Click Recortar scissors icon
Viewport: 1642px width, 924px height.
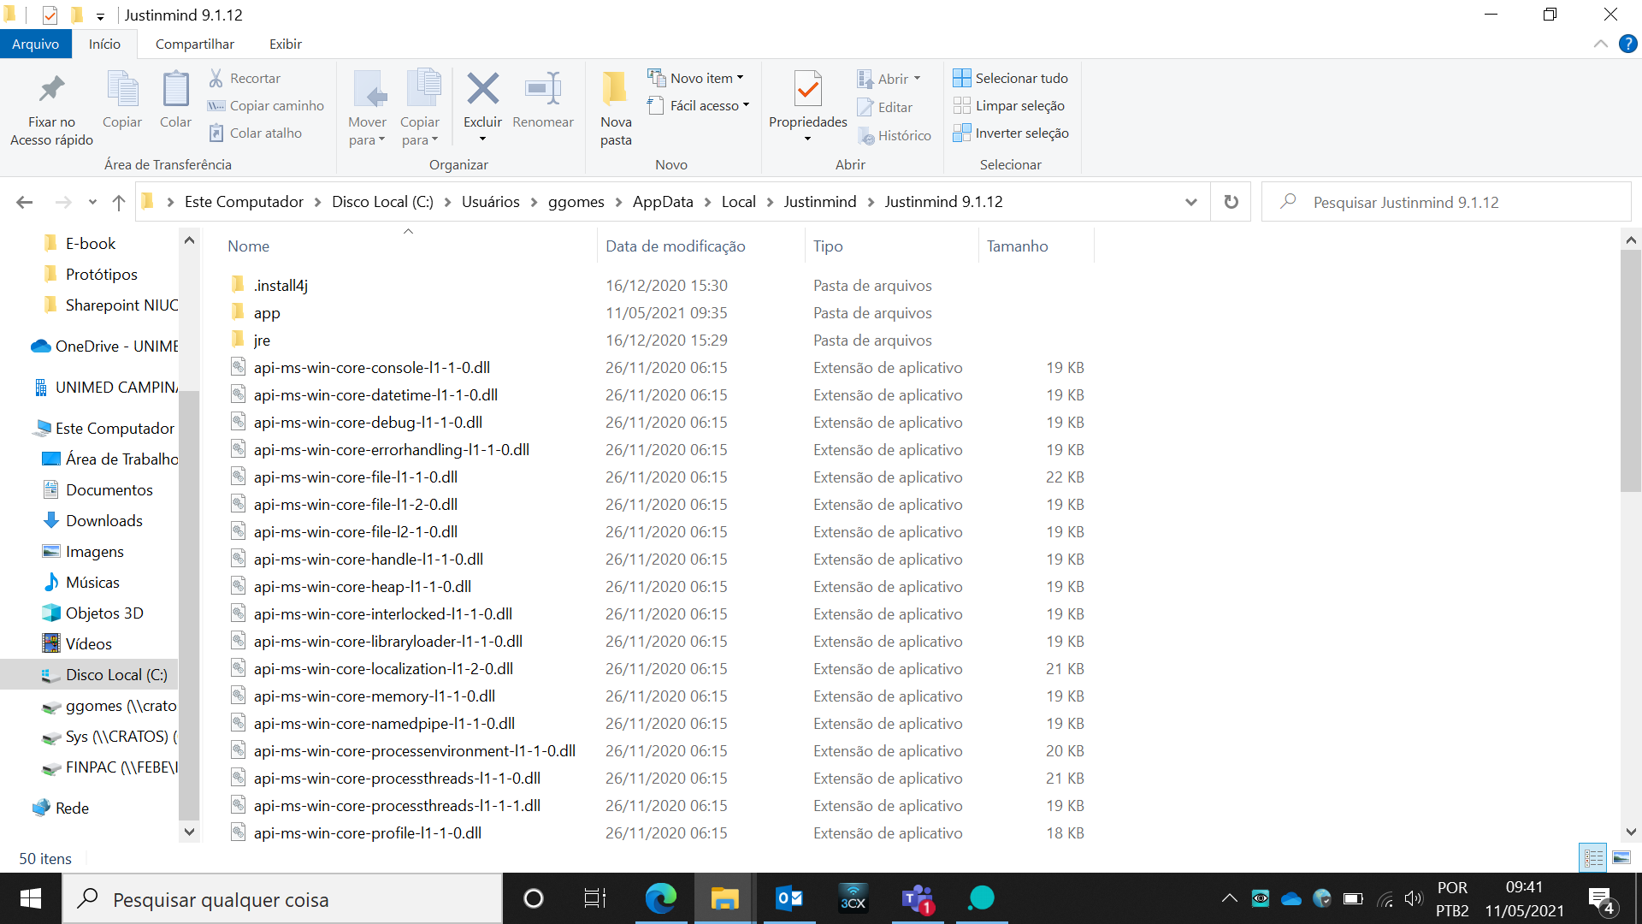click(216, 78)
